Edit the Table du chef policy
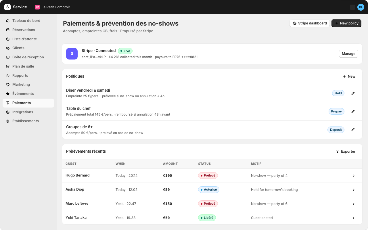The height and width of the screenshot is (230, 368). click(353, 112)
